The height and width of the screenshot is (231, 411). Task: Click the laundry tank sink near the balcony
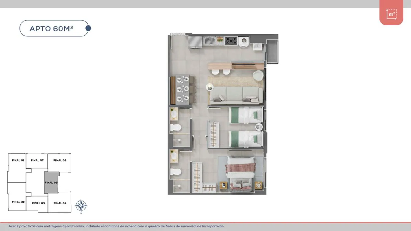[x=258, y=46]
